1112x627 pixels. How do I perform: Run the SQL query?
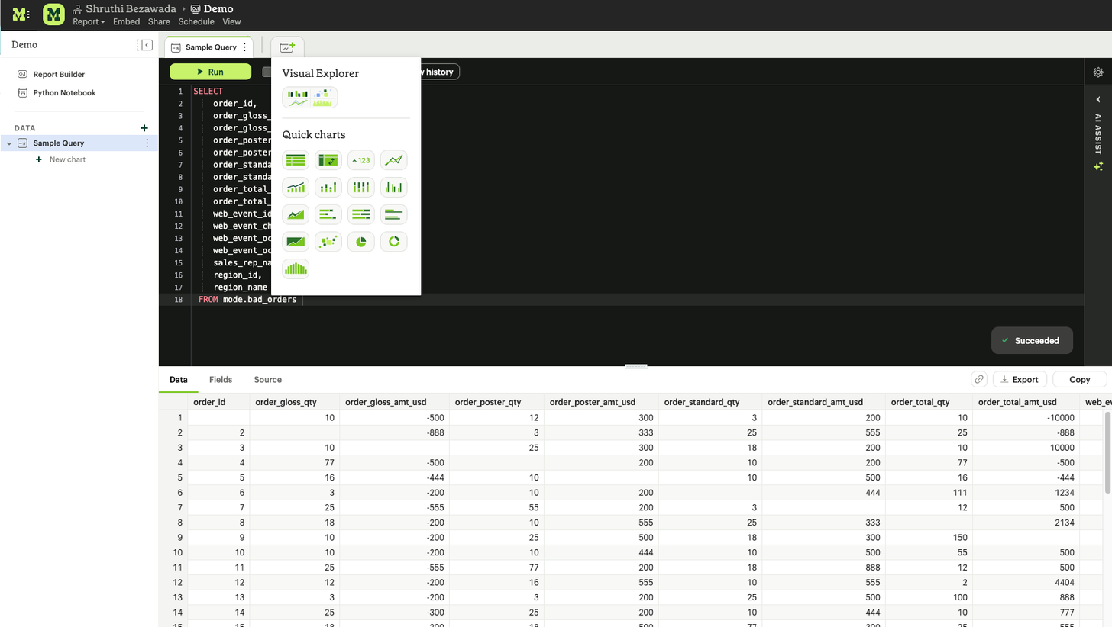coord(210,72)
